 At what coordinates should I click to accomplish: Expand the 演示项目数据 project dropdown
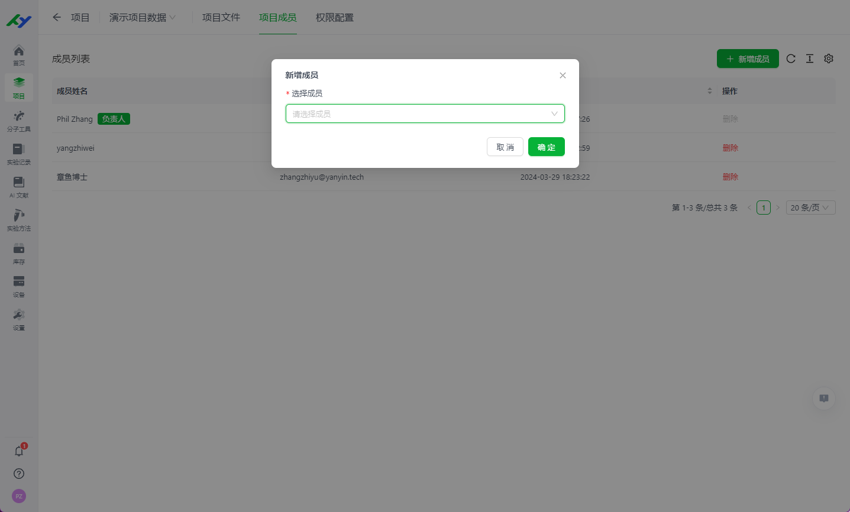tap(142, 18)
